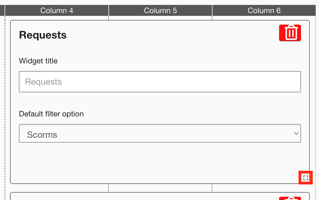
Task: Click the trash icon of the widget below Requests
Action: pos(290,198)
